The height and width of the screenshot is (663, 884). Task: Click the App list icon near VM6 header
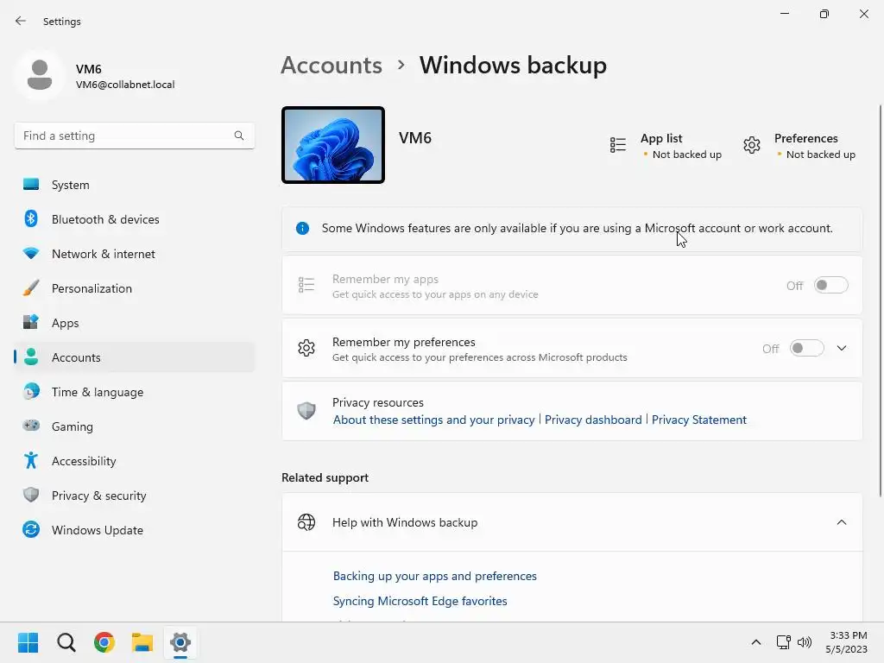618,145
